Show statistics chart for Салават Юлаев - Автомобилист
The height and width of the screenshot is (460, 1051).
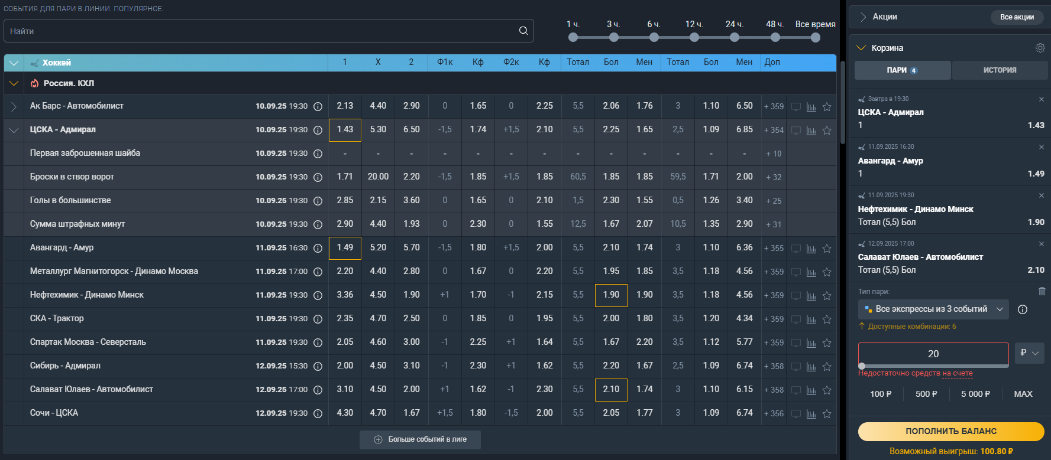(811, 390)
